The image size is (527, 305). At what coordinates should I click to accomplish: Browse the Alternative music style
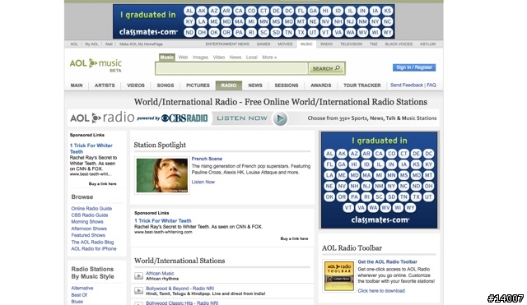pos(82,289)
